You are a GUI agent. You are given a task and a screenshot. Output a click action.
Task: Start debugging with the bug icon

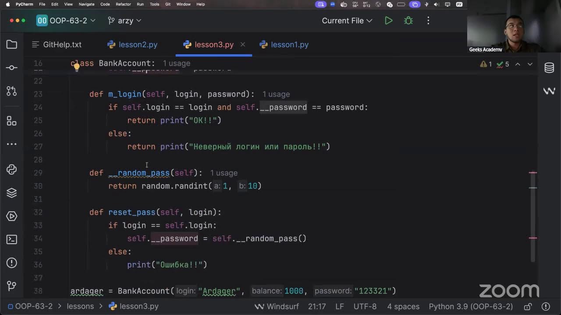408,21
